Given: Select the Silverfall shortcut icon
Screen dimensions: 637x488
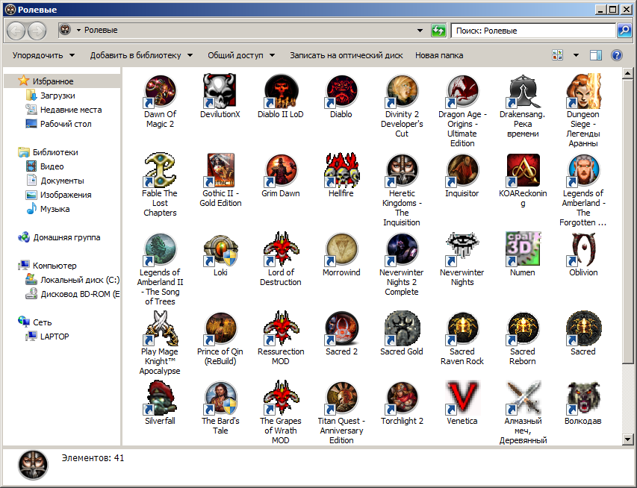Looking at the screenshot, I should click(x=160, y=398).
